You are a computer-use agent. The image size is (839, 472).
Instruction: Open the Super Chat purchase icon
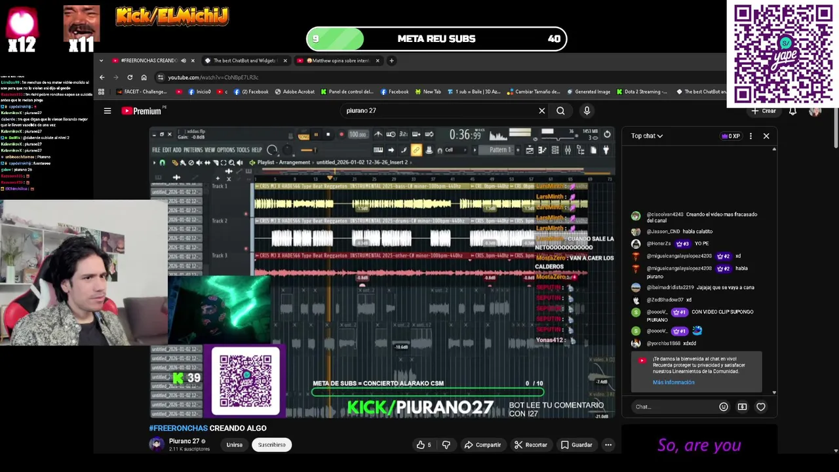742,406
